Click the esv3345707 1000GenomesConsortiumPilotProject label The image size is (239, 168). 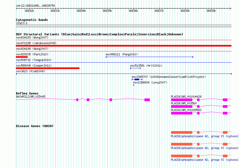(169, 77)
